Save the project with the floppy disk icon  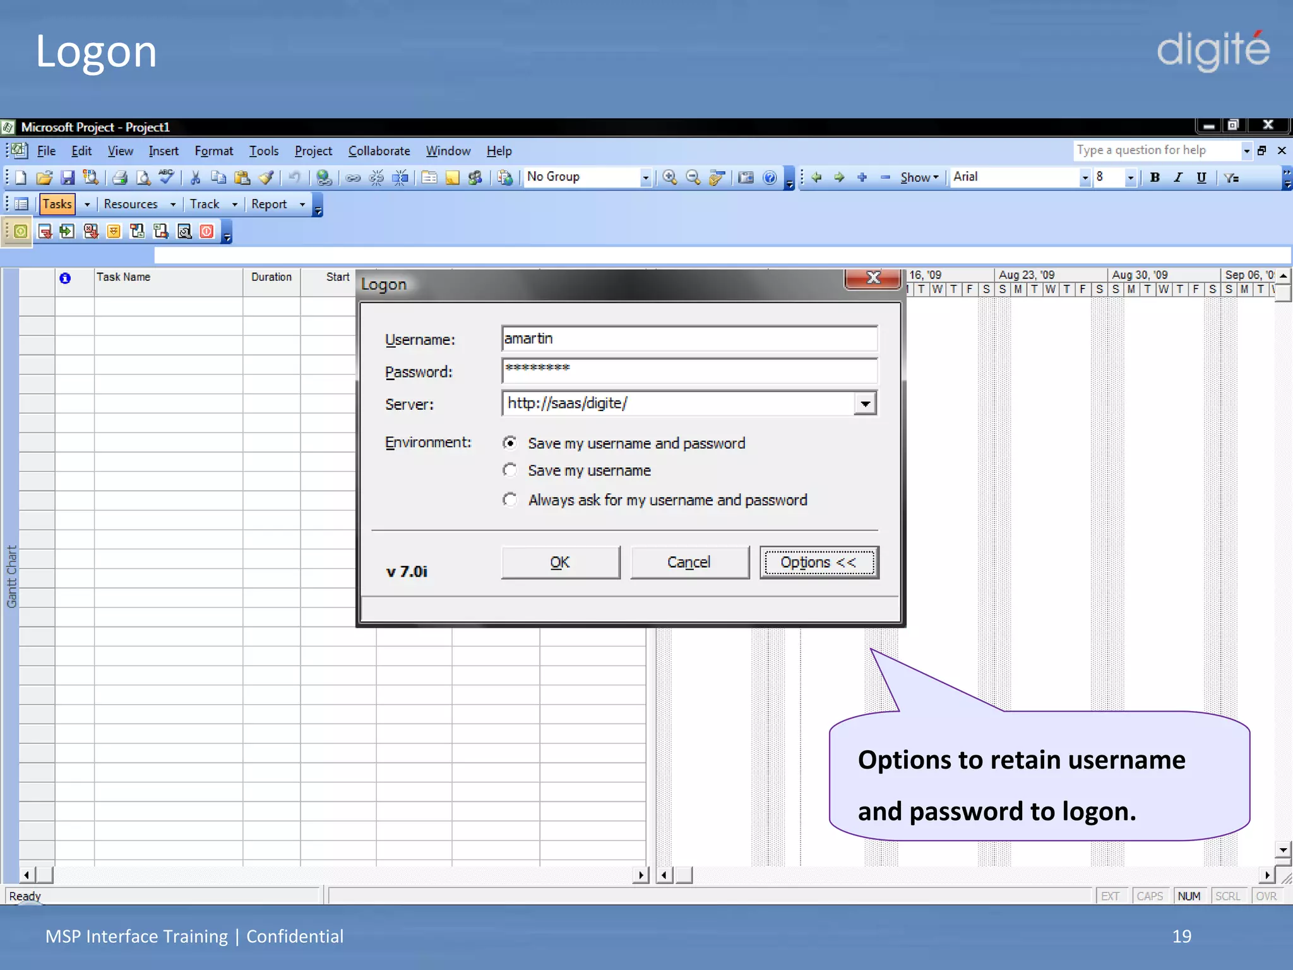click(68, 177)
